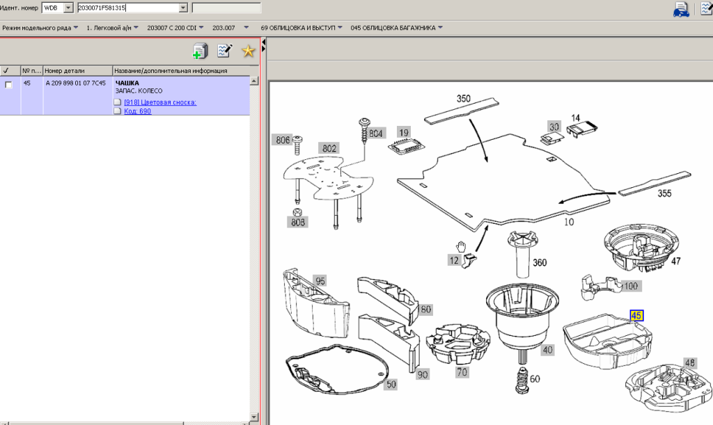Expand the 203.007 dropdown arrow
The image size is (713, 425).
[x=246, y=28]
